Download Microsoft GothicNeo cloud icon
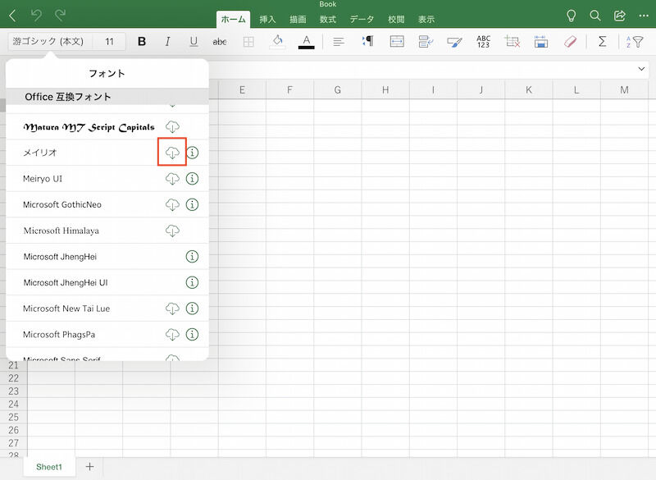Image resolution: width=656 pixels, height=480 pixels. point(172,204)
